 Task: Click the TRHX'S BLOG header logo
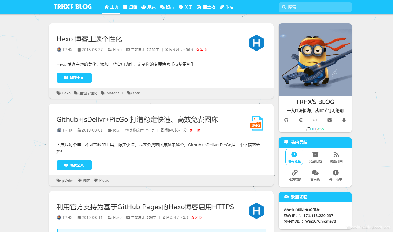[x=73, y=7]
